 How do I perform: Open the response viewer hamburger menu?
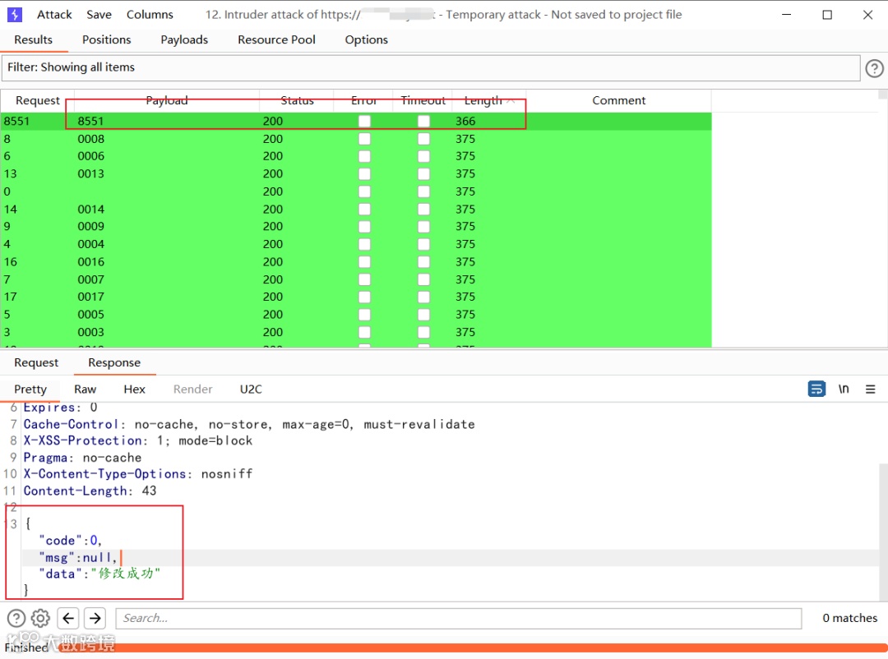[871, 389]
